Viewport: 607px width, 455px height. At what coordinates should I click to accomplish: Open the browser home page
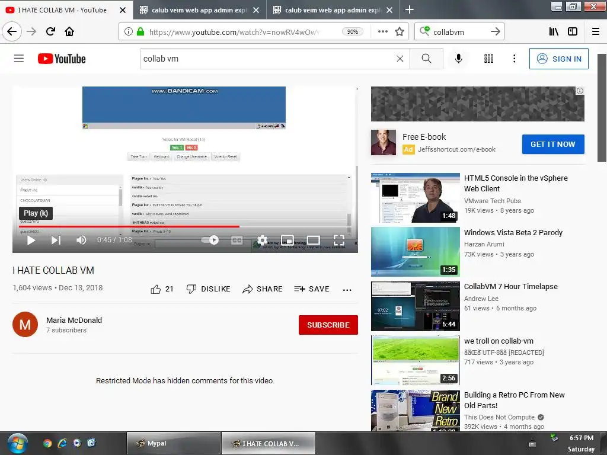[x=69, y=31]
